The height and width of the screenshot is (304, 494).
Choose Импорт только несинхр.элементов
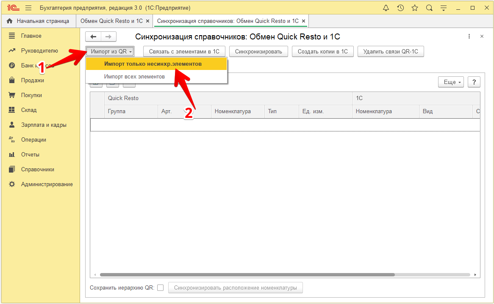tap(156, 64)
